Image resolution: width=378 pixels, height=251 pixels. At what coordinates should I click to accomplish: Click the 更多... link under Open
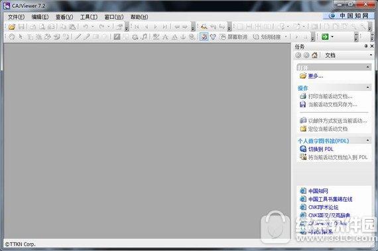tap(316, 76)
